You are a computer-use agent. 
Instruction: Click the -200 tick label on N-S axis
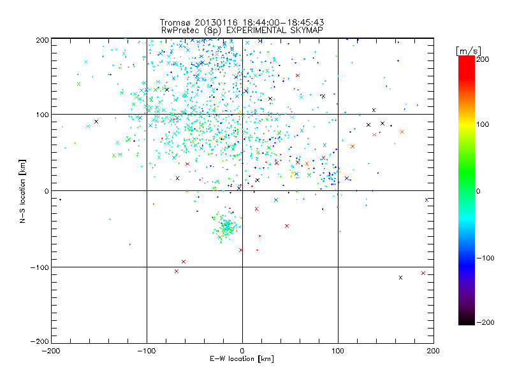pos(40,341)
